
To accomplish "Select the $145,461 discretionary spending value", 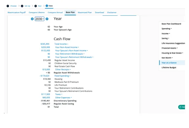I will click(45, 101).
